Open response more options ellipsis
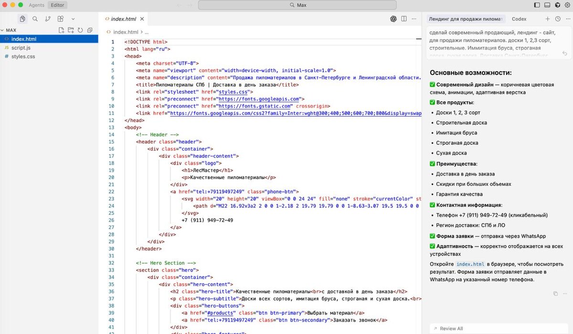573x334 pixels. point(565,293)
